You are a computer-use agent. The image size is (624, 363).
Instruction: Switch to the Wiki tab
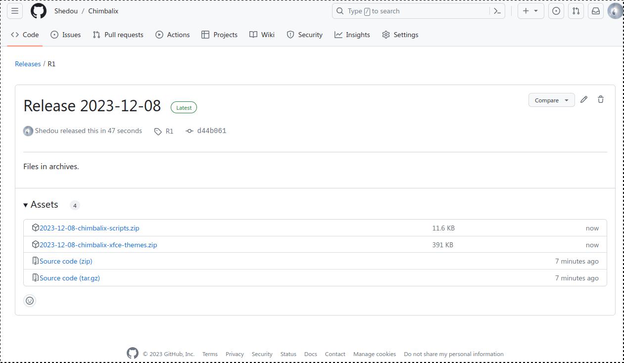click(x=262, y=35)
